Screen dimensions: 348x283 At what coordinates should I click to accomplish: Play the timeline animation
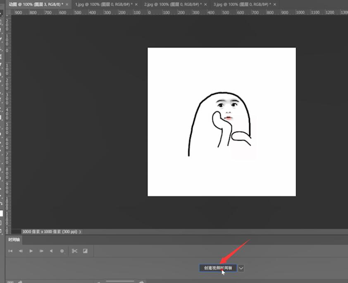(31, 251)
